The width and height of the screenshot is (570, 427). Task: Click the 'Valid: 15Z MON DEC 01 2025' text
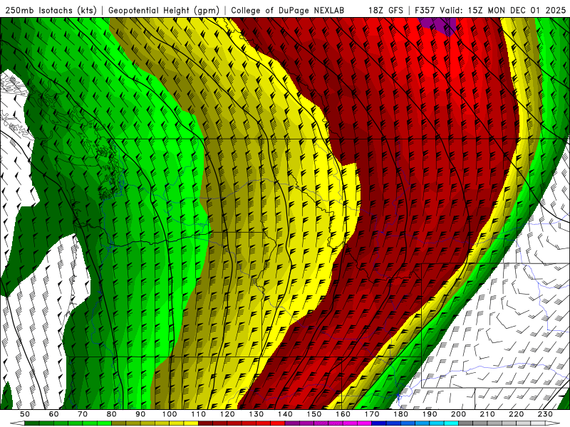[x=503, y=11]
